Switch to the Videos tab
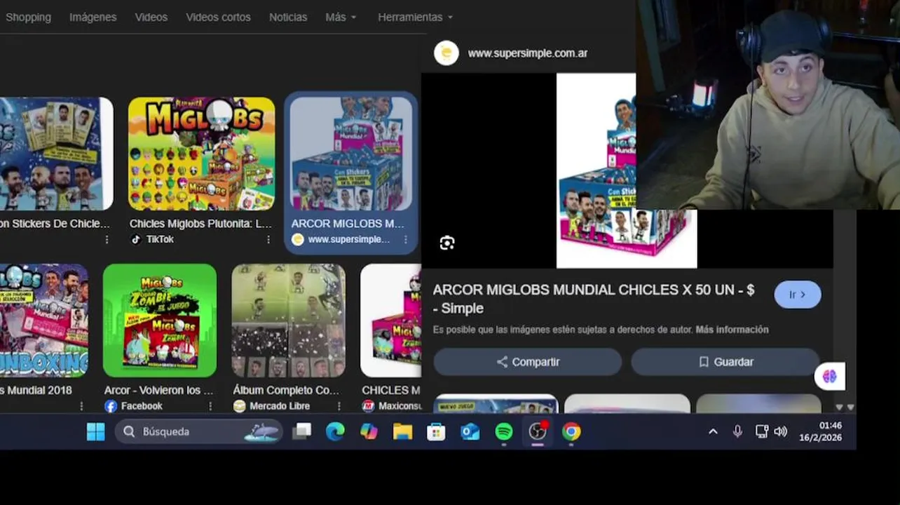Image resolution: width=900 pixels, height=505 pixels. coord(151,17)
